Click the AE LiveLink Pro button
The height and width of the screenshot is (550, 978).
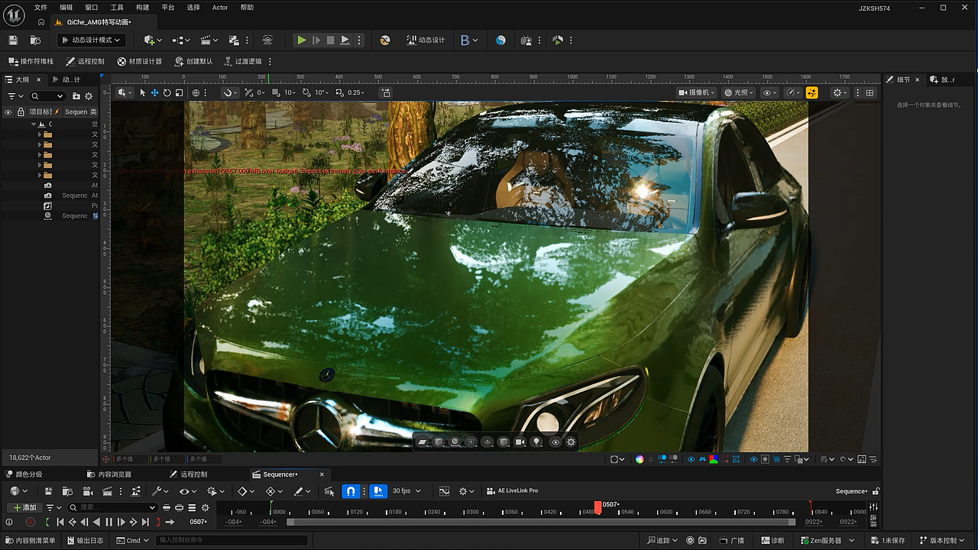513,491
